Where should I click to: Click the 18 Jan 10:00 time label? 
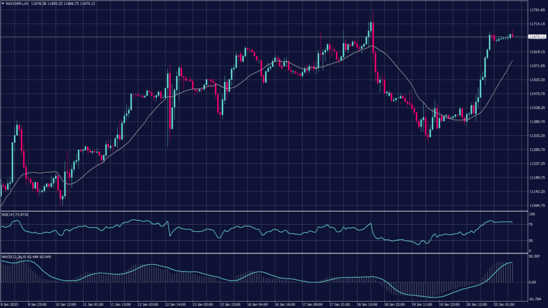point(366,305)
